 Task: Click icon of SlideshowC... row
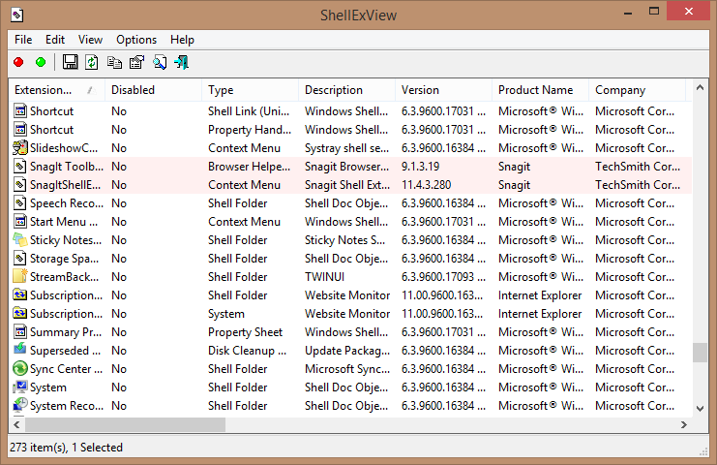pos(20,148)
